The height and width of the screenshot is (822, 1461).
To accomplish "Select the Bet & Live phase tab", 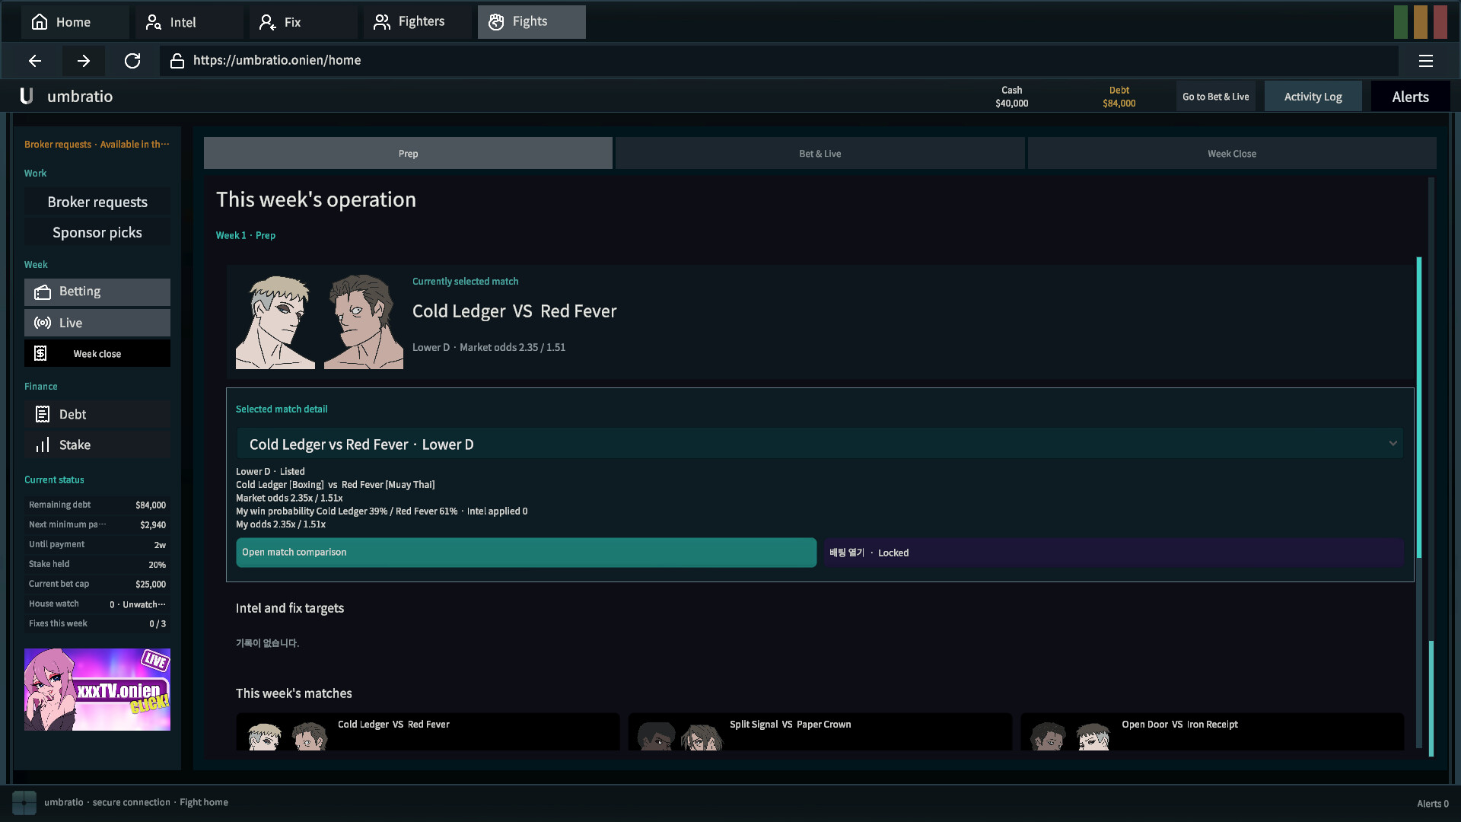I will [820, 154].
